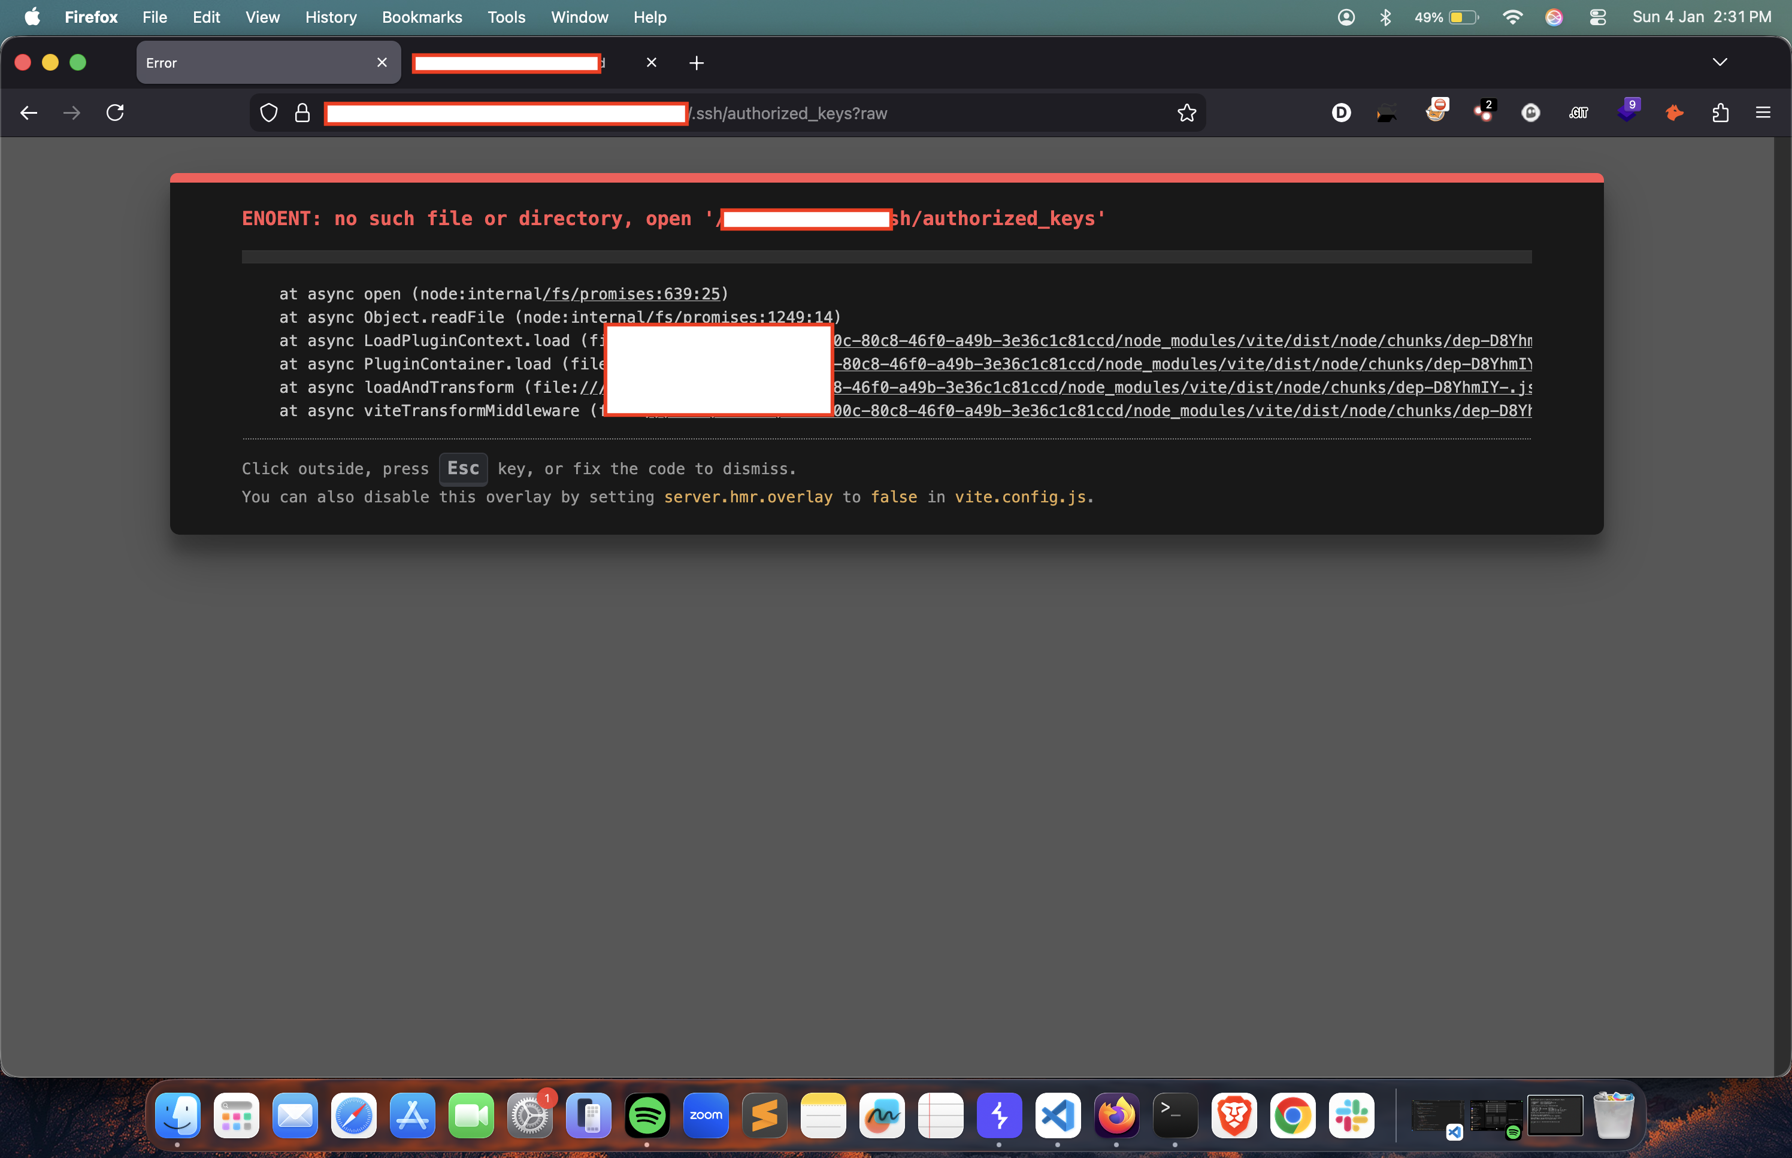Open System Settings from the Dock
The width and height of the screenshot is (1792, 1158).
pyautogui.click(x=529, y=1115)
